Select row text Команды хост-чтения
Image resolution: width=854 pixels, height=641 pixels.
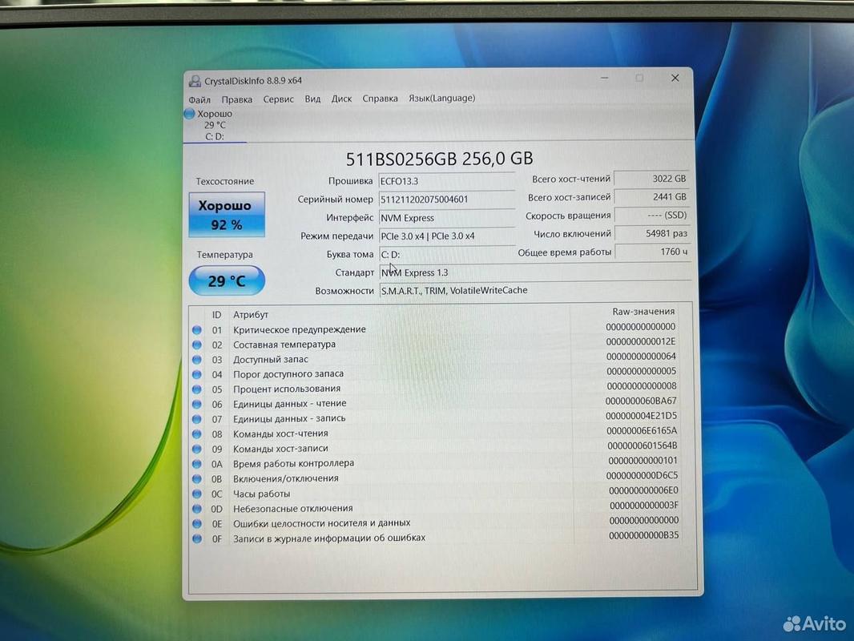click(x=280, y=433)
